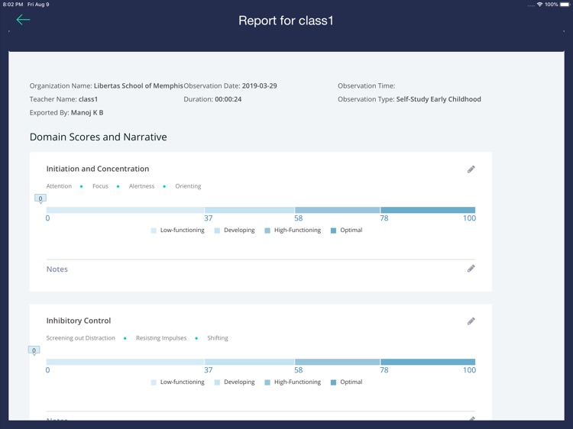Select the Report for class1 title
This screenshot has height=429, width=573.
286,21
